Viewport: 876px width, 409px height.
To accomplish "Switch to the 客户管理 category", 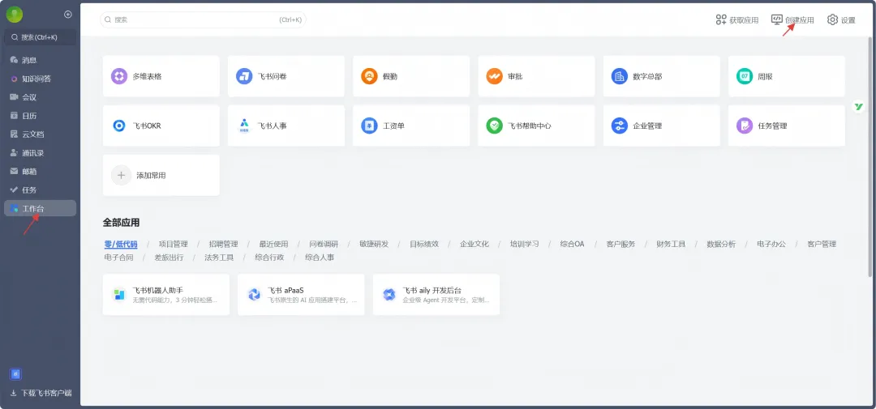I will pos(822,244).
